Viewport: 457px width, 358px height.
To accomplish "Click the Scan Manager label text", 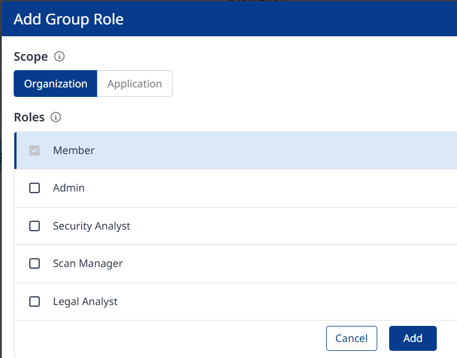I will (x=87, y=263).
